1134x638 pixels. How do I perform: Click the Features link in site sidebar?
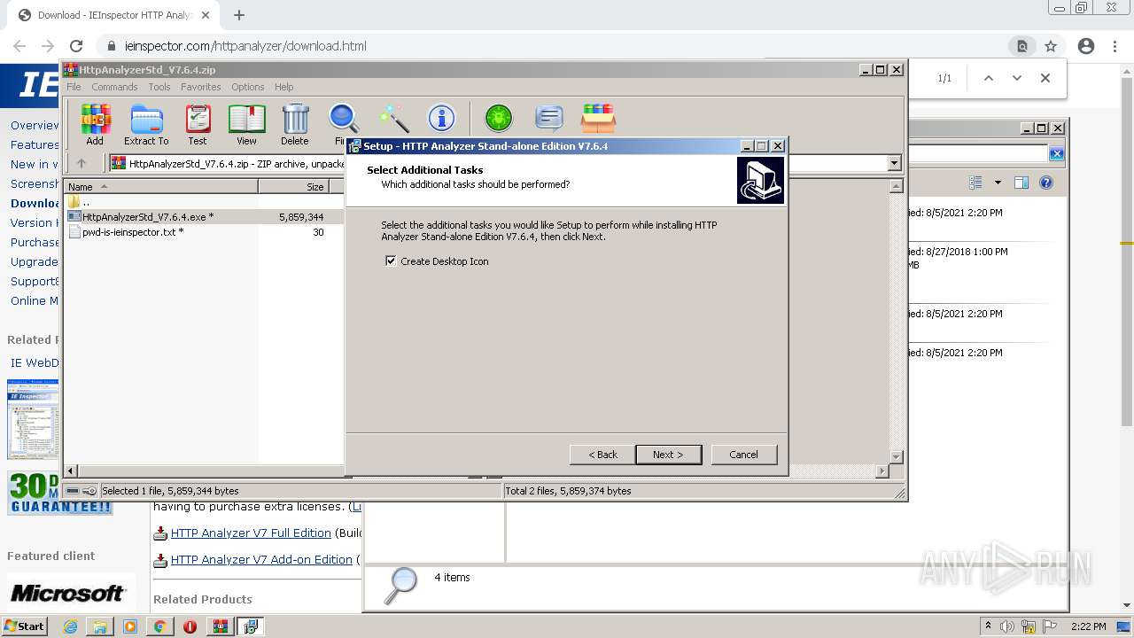coord(35,144)
